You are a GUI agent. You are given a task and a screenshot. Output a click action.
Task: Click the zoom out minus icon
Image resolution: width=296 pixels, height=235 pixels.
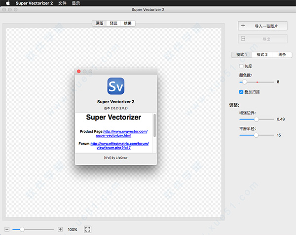(7, 230)
